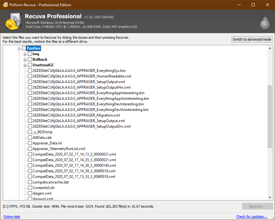Expand the UnattendGC folder node
This screenshot has width=275, height=220.
pos(25,65)
